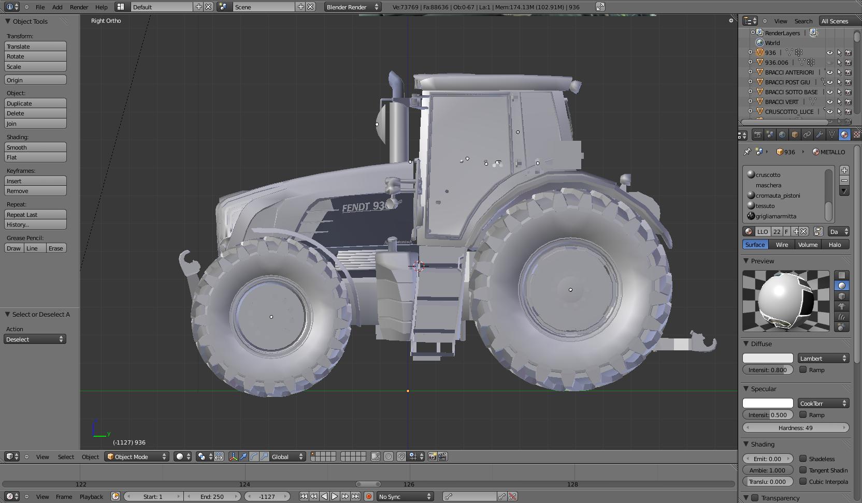The height and width of the screenshot is (503, 862).
Task: Enable the Shadeless checkbox
Action: pos(803,458)
